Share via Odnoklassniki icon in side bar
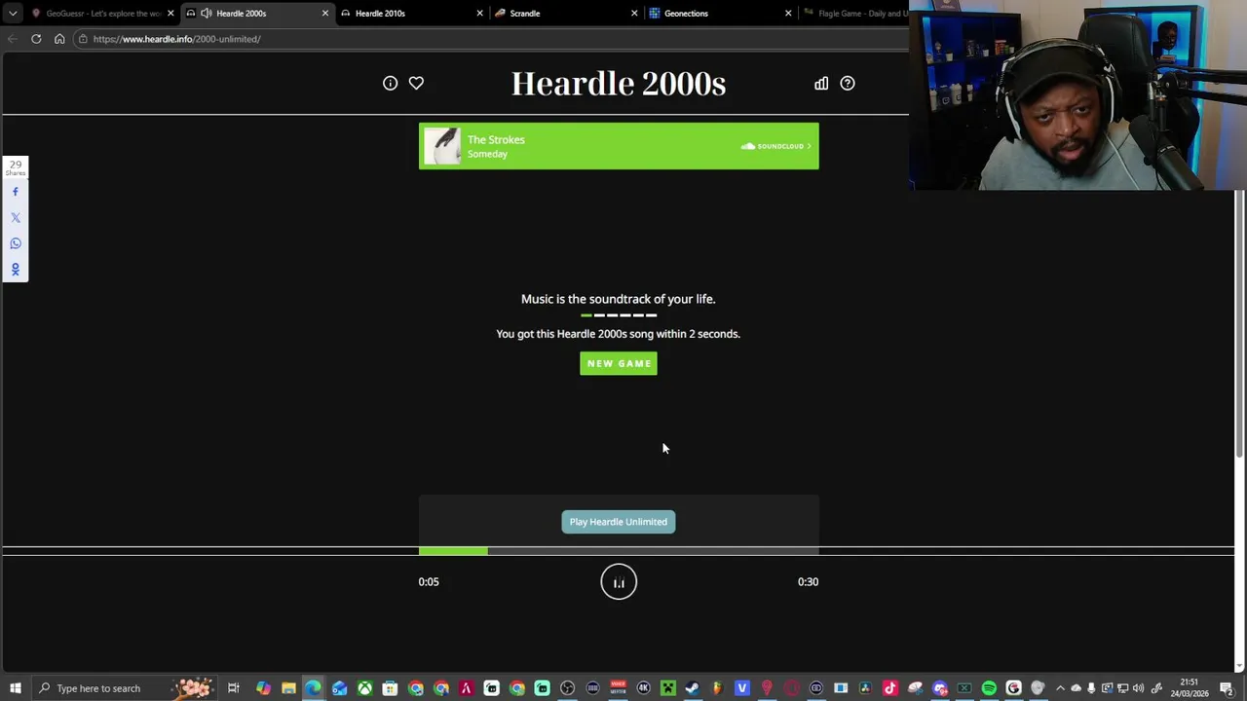Screen dimensions: 1247x701 click(x=15, y=269)
